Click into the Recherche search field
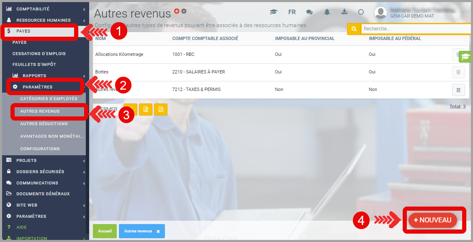The height and width of the screenshot is (242, 473). point(414,29)
